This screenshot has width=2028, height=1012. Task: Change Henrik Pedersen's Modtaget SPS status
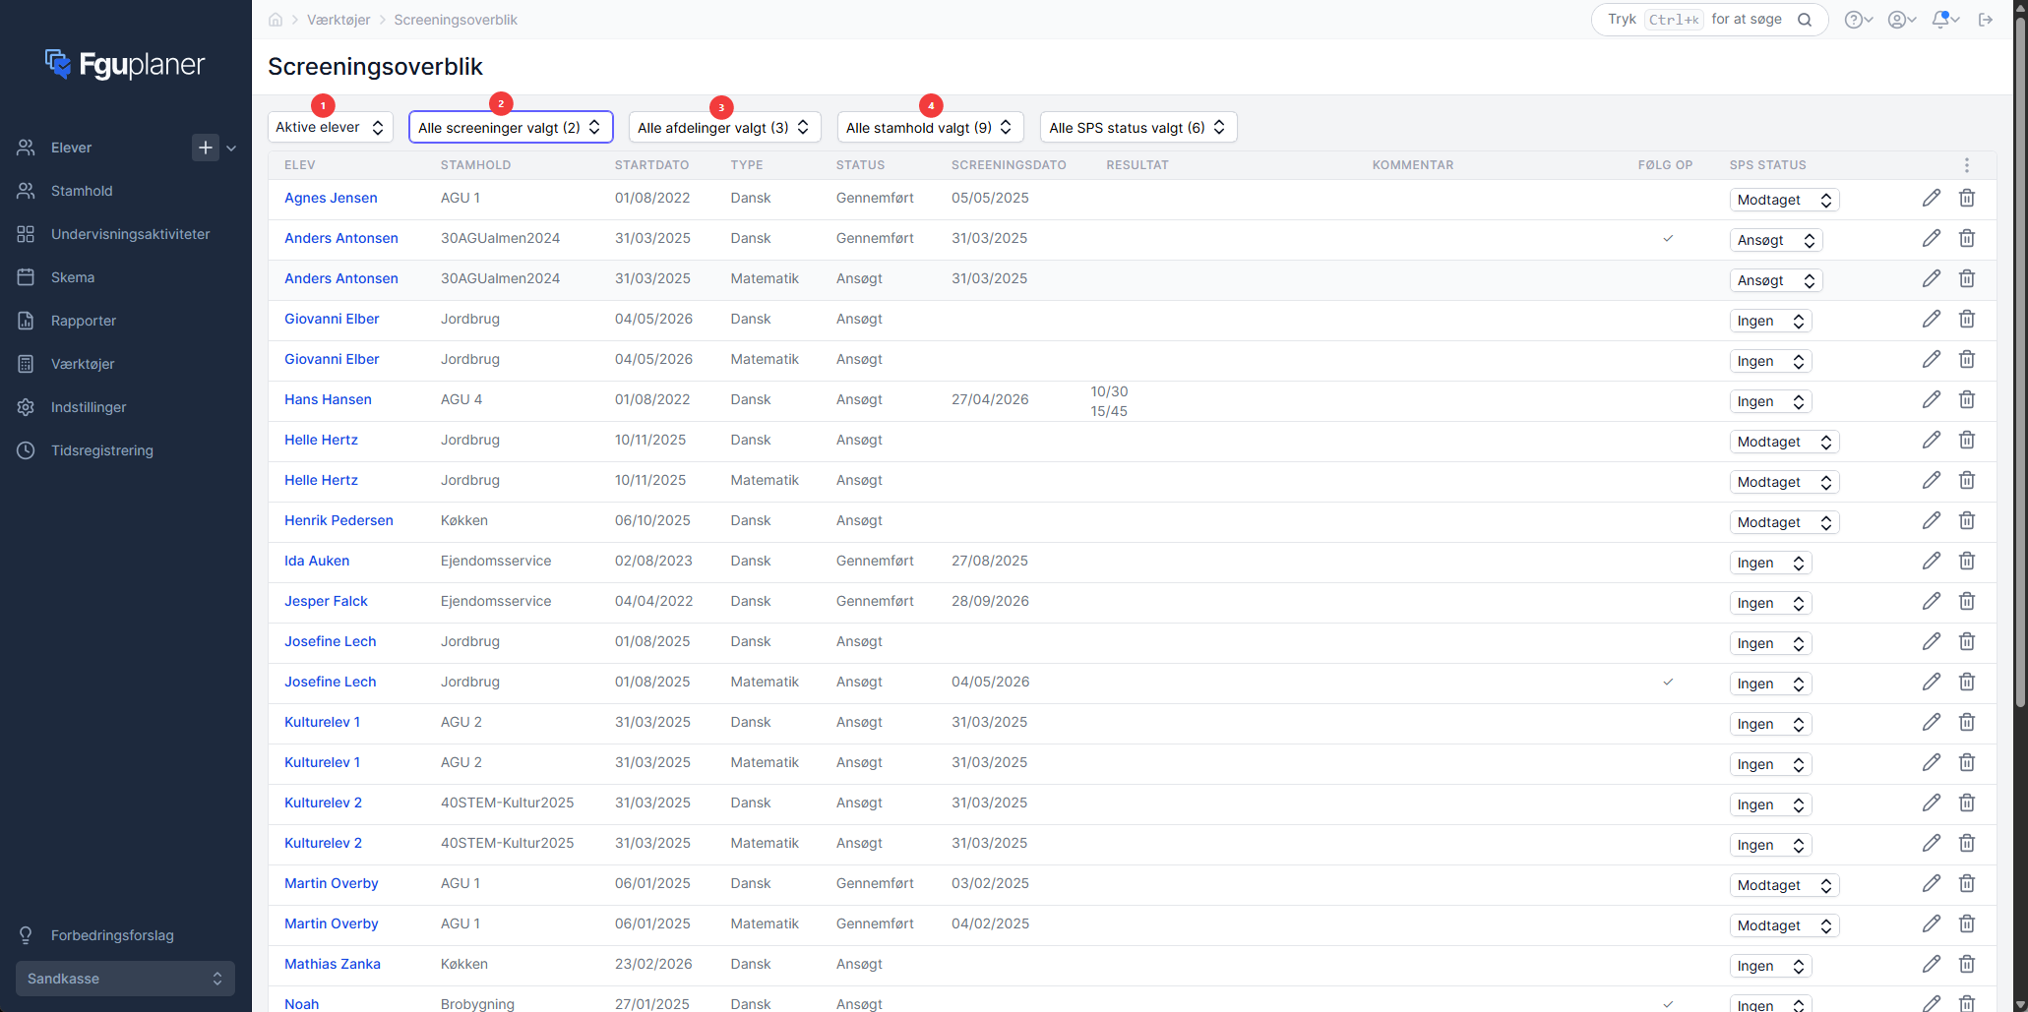(x=1784, y=522)
